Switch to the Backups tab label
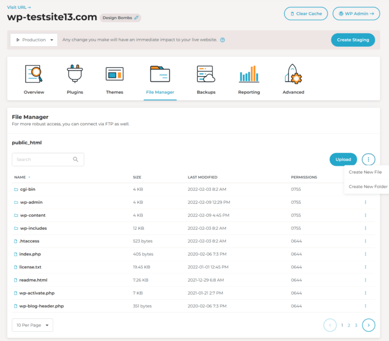Screen dimensions: 389x341 (x=206, y=92)
